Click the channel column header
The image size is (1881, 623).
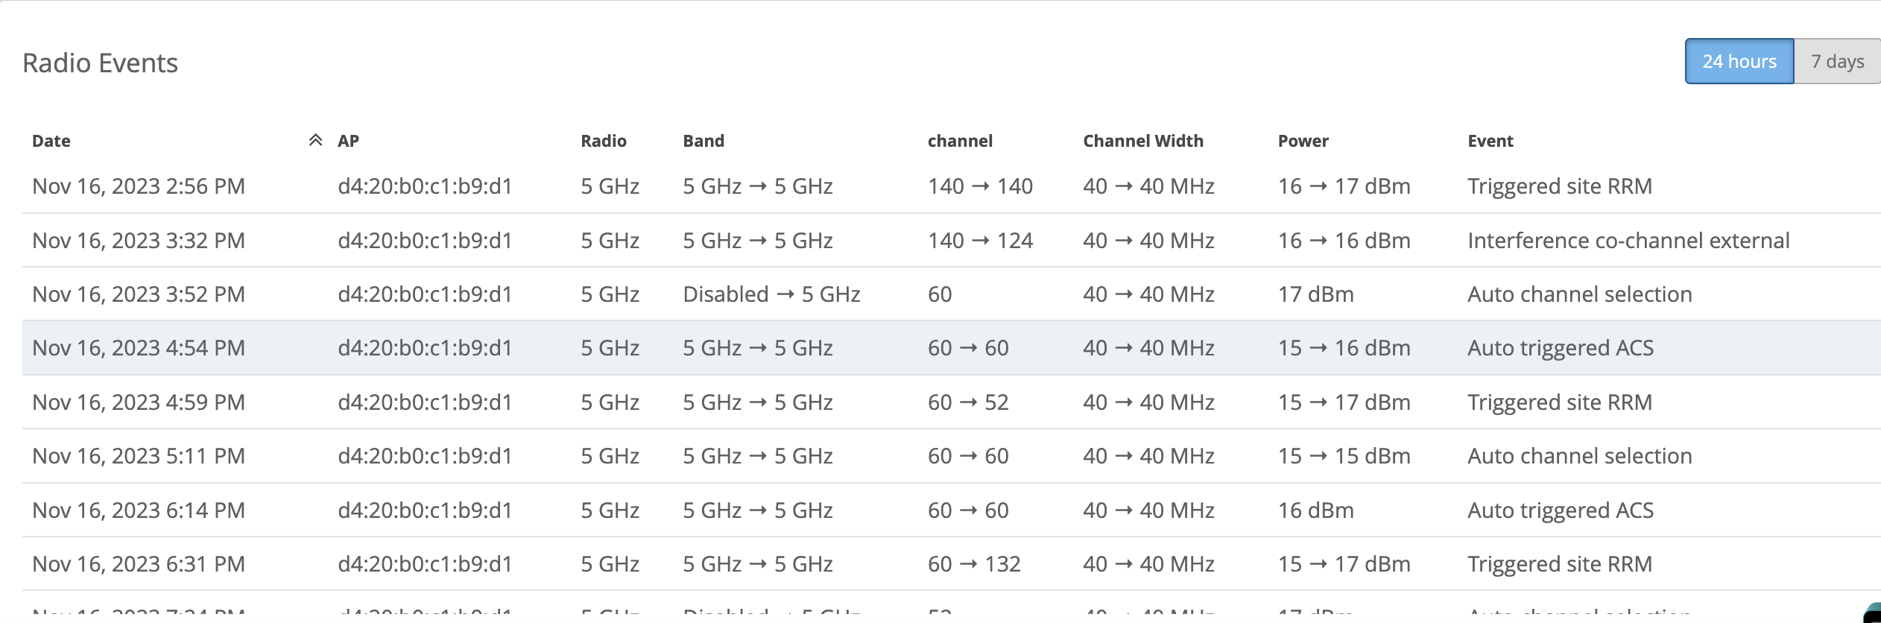click(960, 141)
